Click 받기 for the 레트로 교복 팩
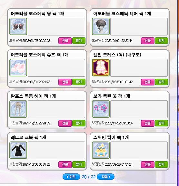Screen dimensions: 179x186 point(79,164)
